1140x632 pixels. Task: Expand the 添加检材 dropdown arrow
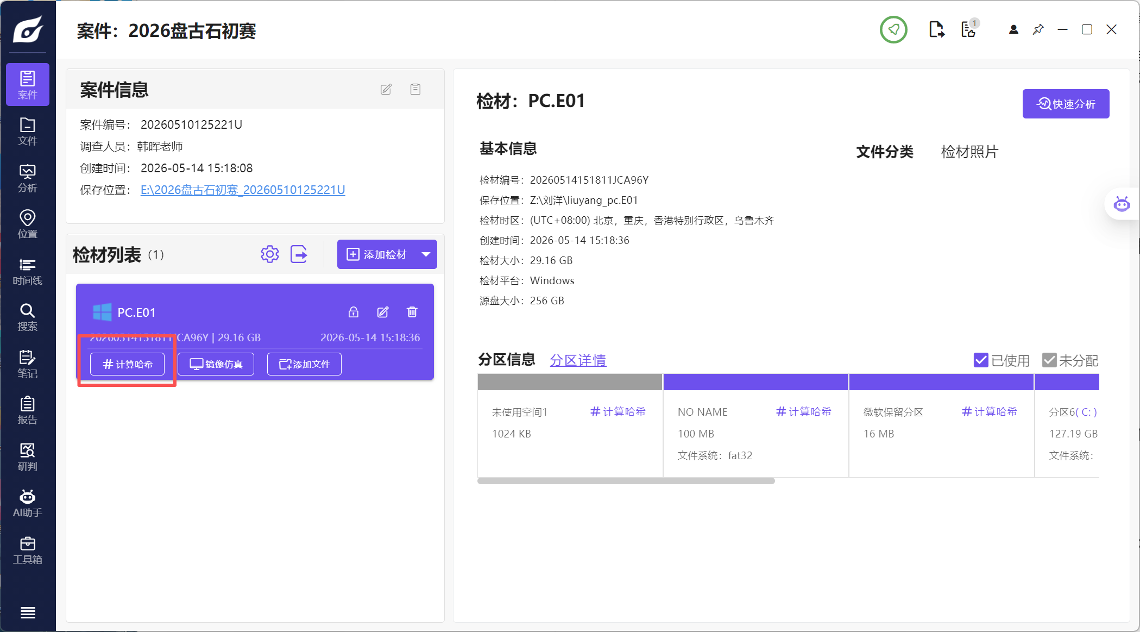point(426,254)
